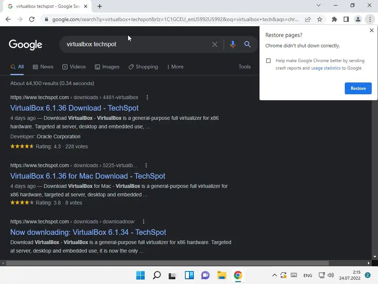This screenshot has width=378, height=284.
Task: Open Now downloading: VirtualBox 6.1.34 link
Action: click(88, 232)
